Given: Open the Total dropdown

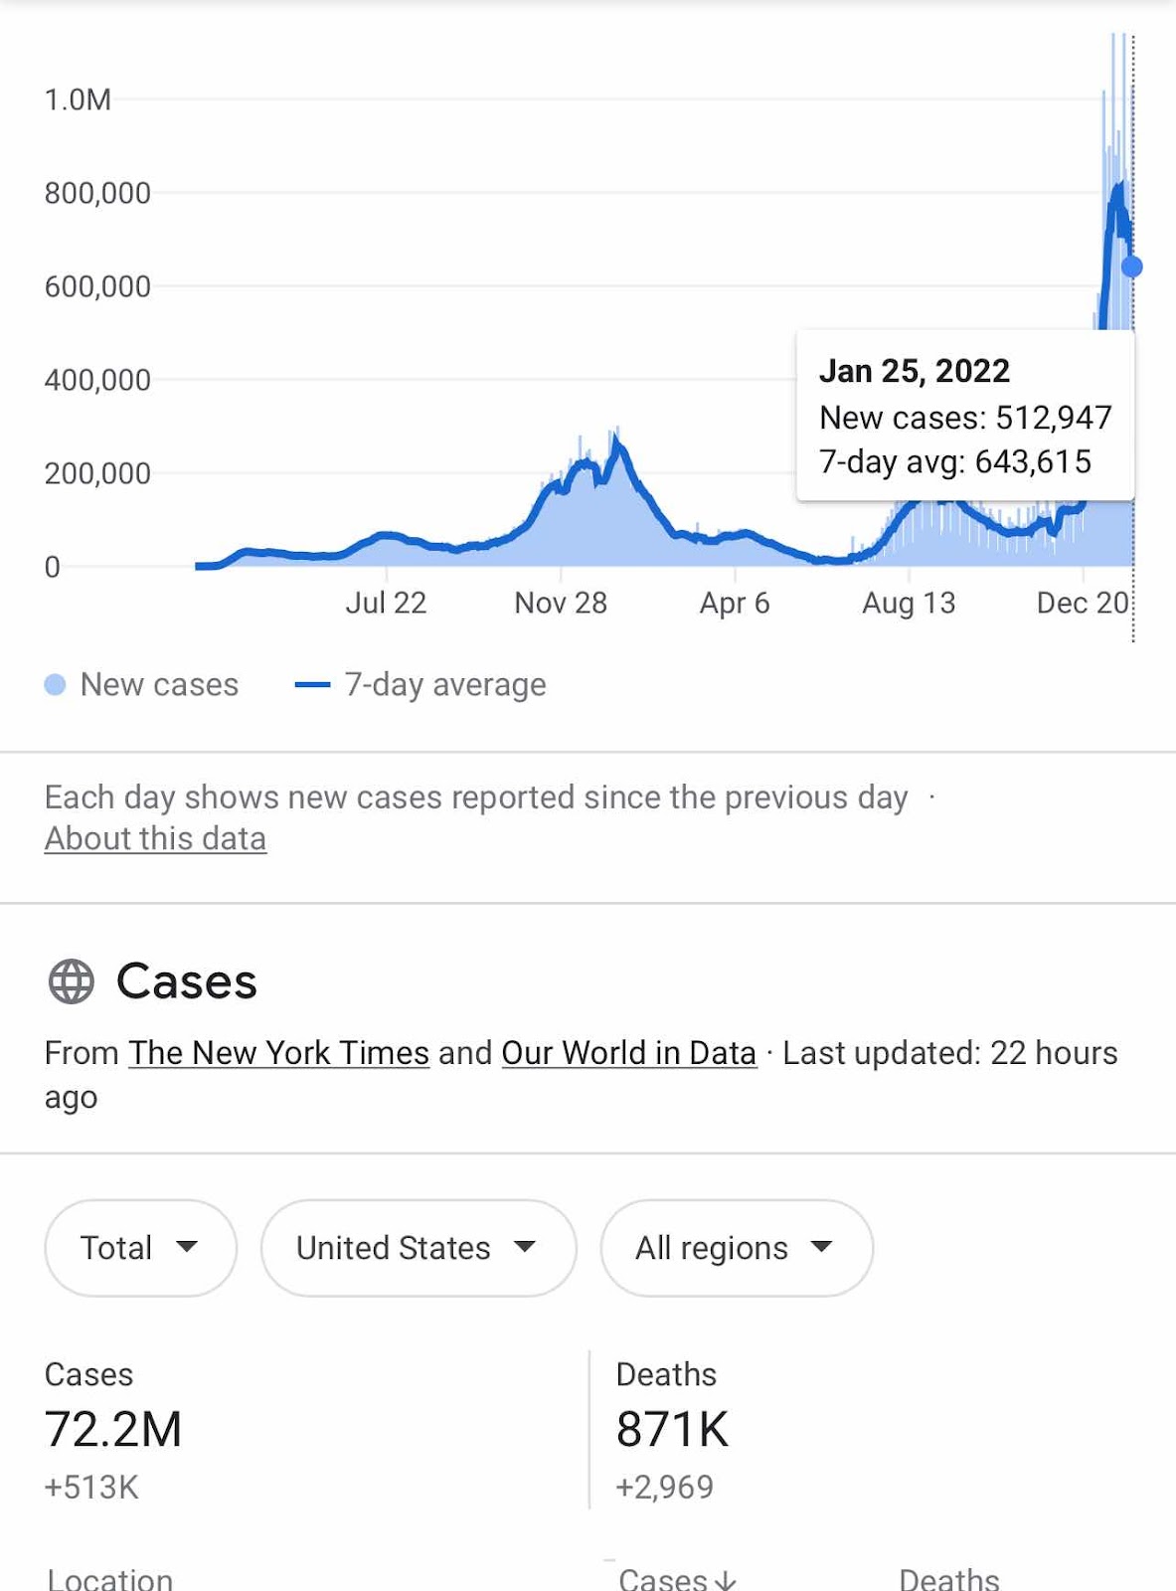Looking at the screenshot, I should [140, 1248].
